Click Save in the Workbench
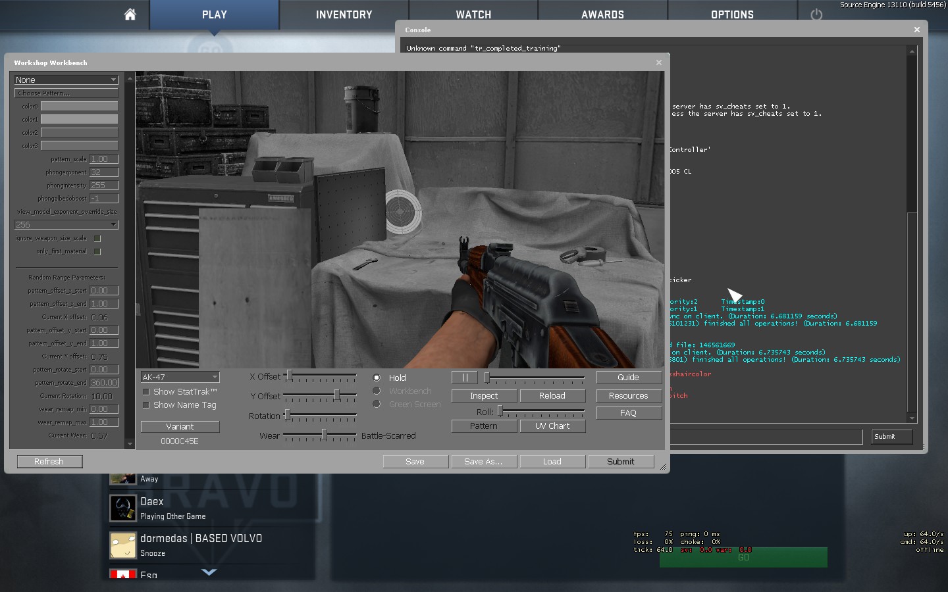Viewport: 948px width, 592px height. pyautogui.click(x=415, y=462)
